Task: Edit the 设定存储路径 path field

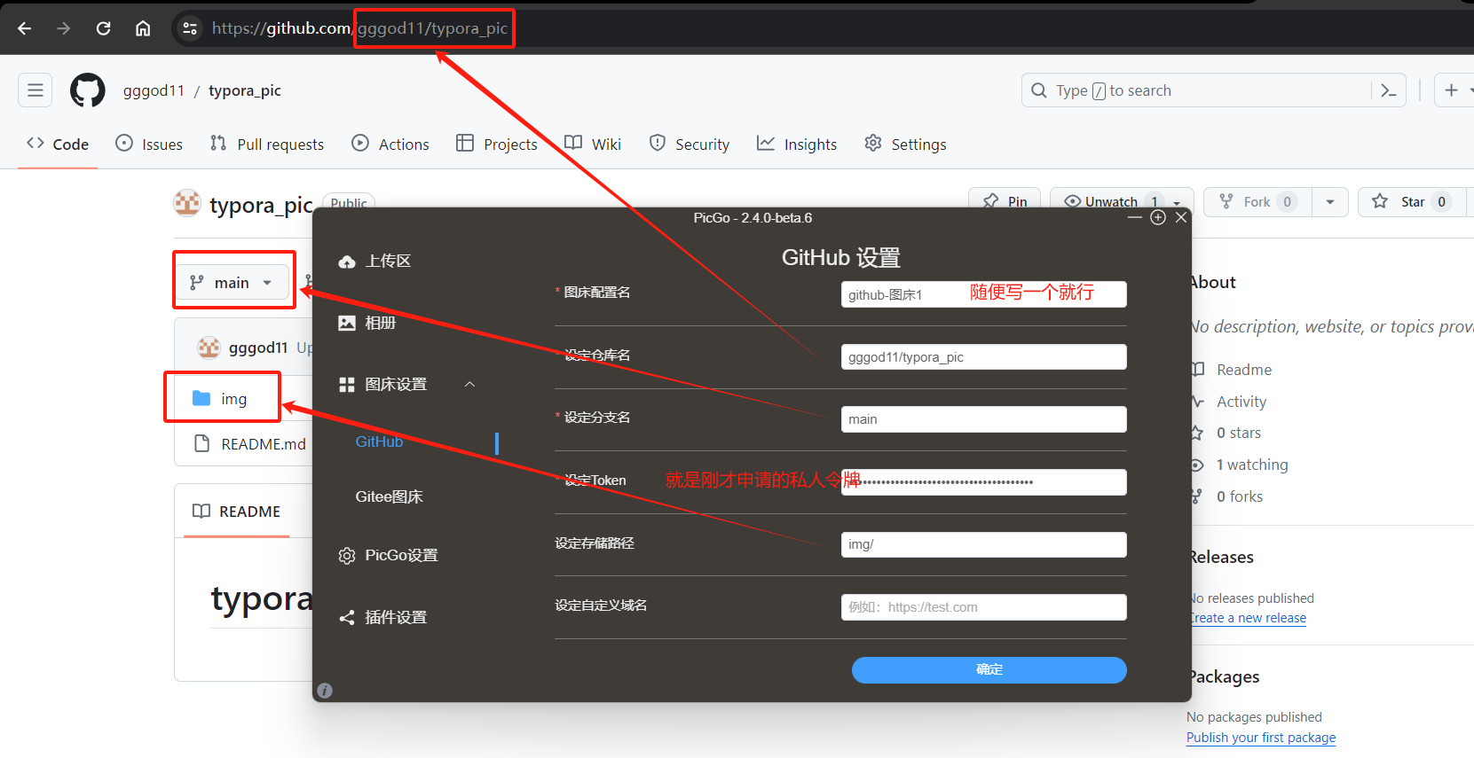Action: point(983,544)
